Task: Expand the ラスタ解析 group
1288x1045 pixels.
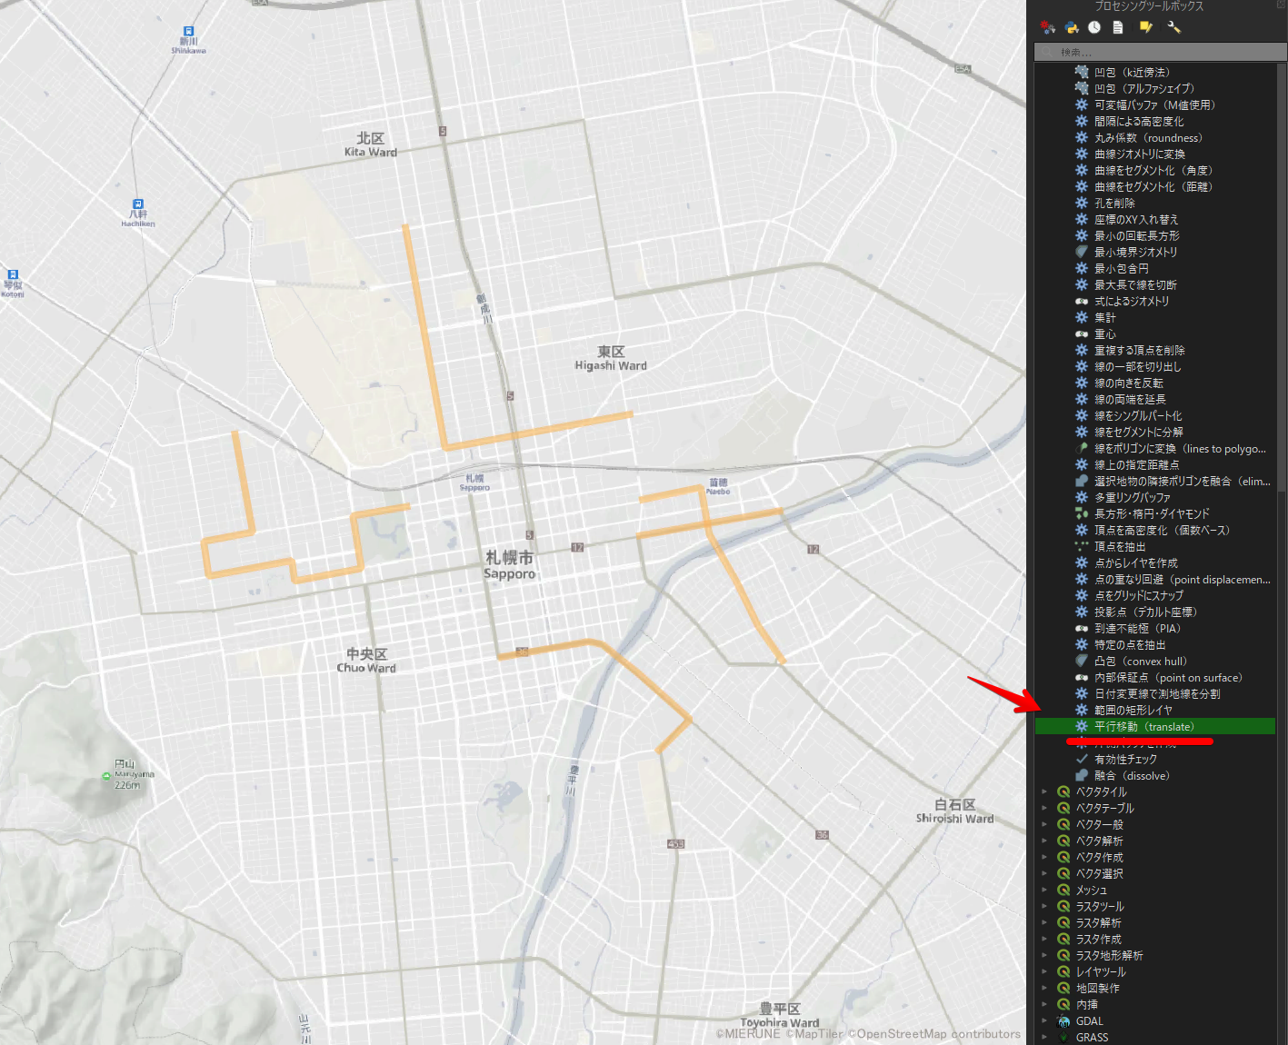Action: click(x=1044, y=923)
